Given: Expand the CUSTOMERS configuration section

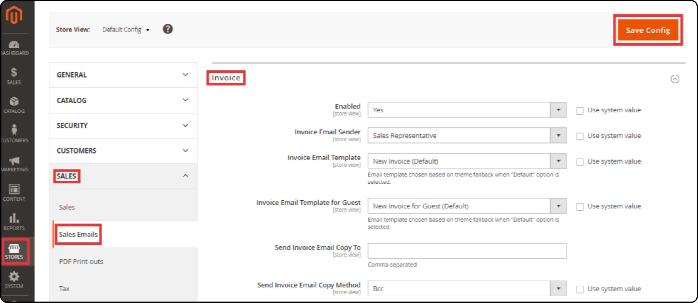Looking at the screenshot, I should tap(123, 150).
